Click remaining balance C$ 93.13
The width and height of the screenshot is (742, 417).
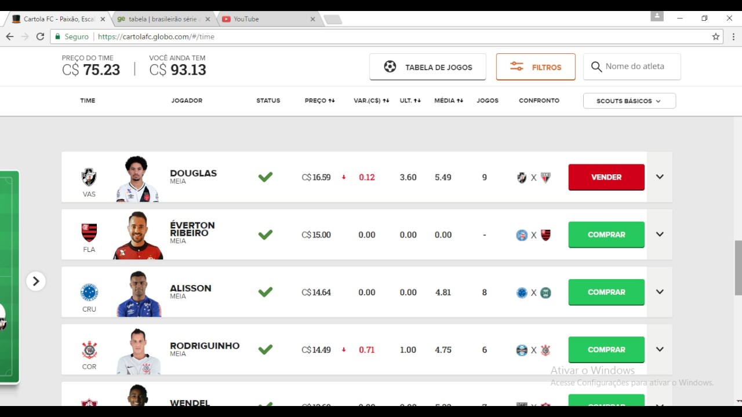[177, 69]
